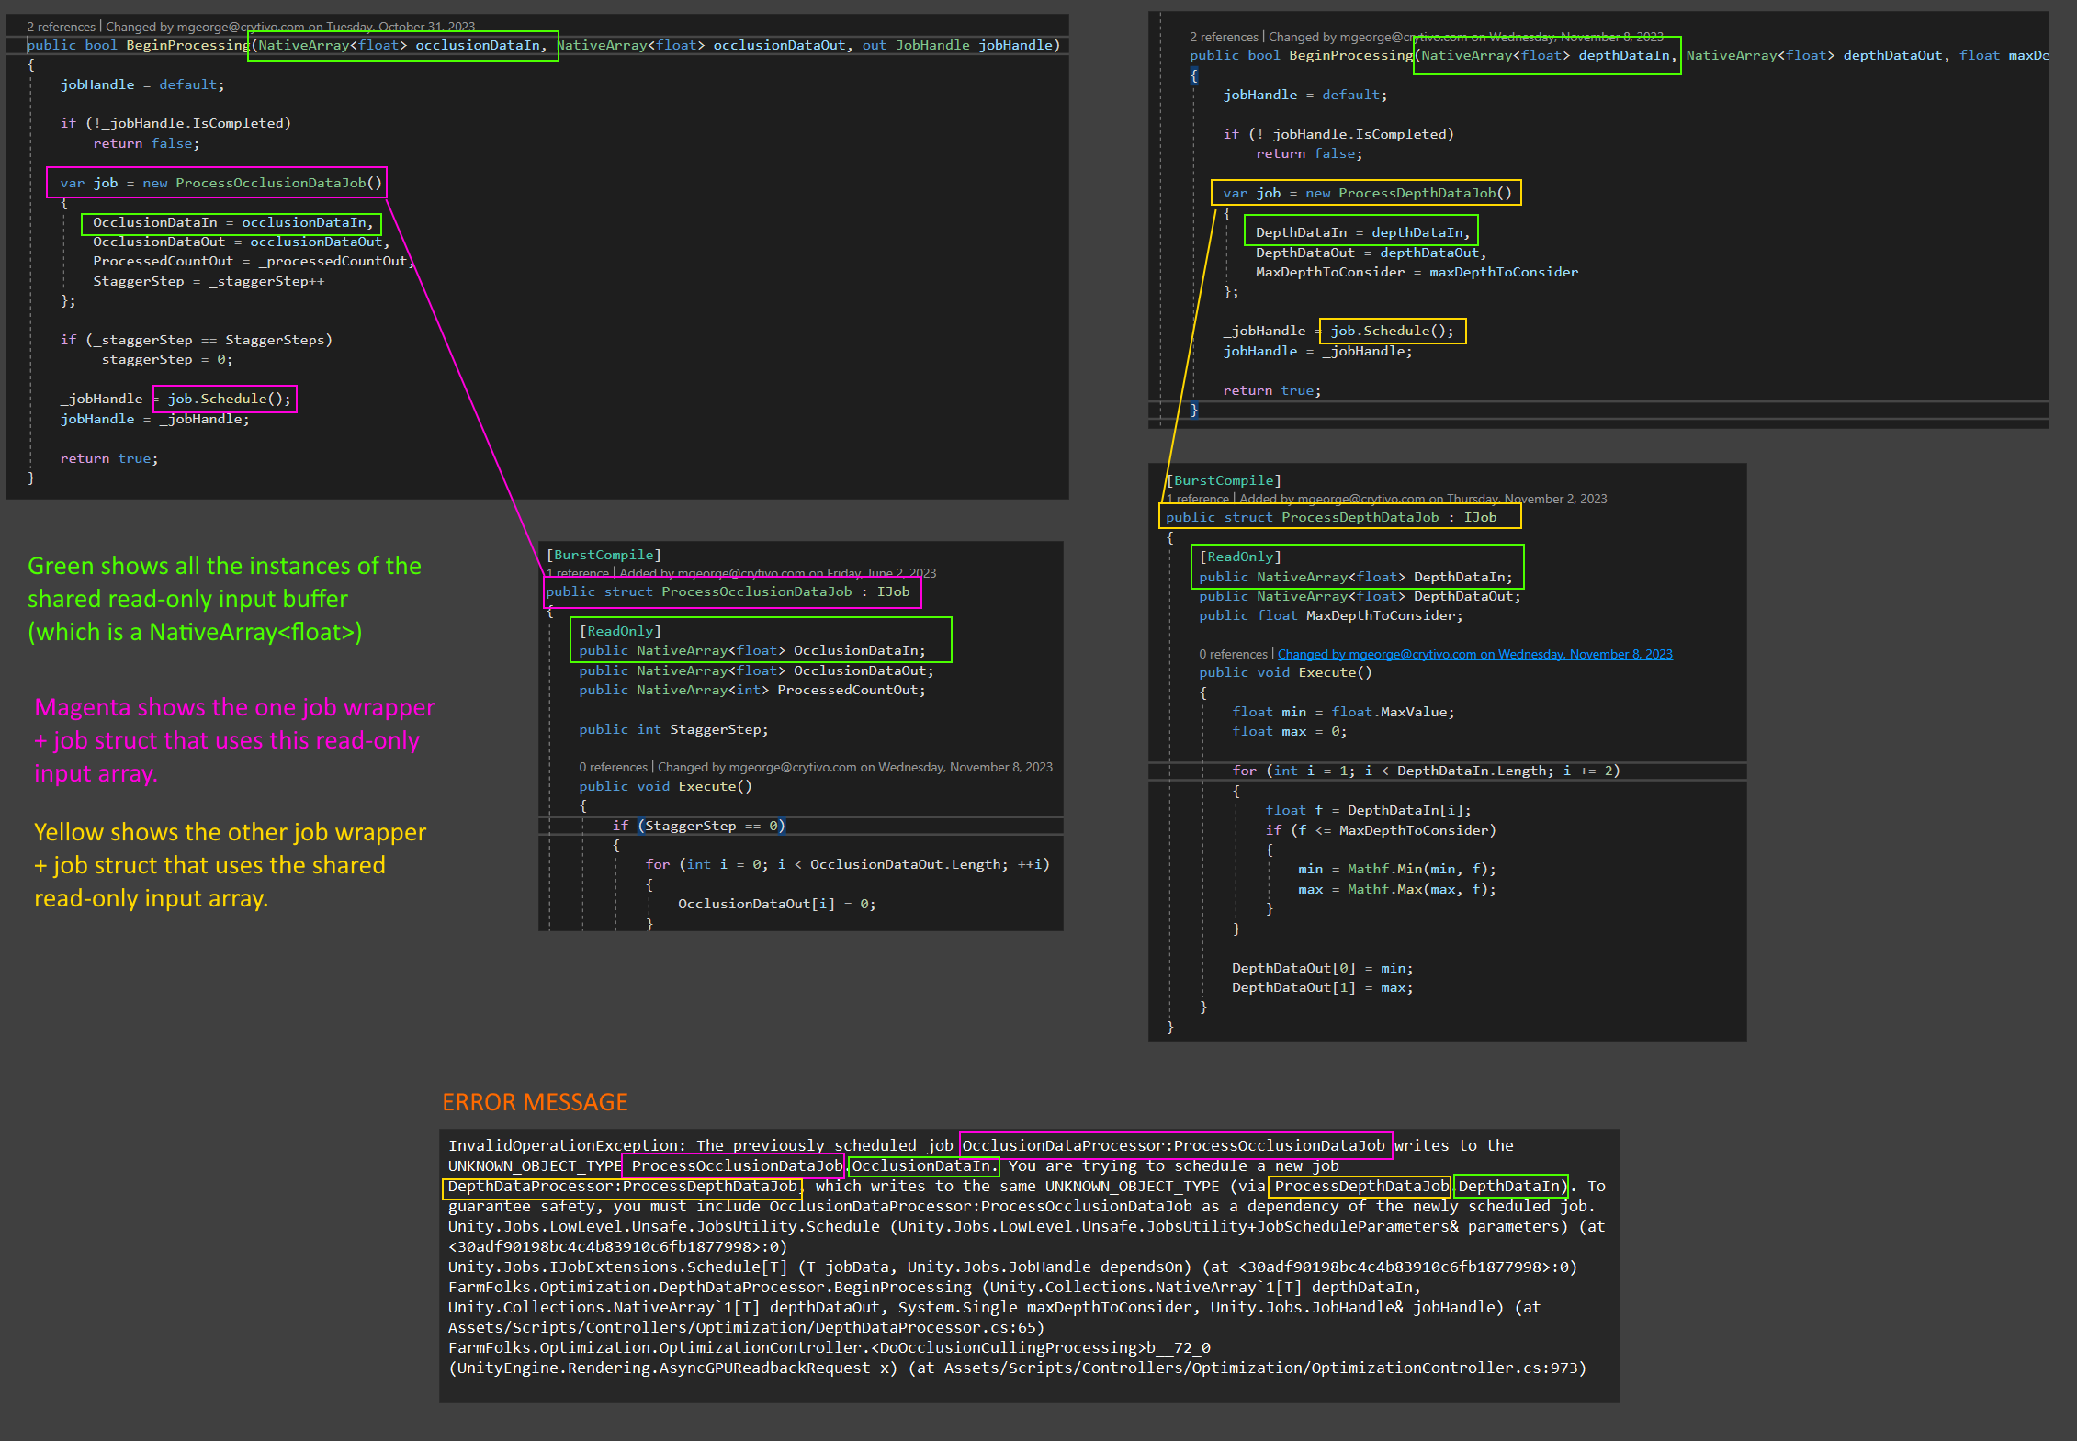Click the depthDataIn parameter in green box
This screenshot has width=2077, height=1441.
pos(1628,55)
